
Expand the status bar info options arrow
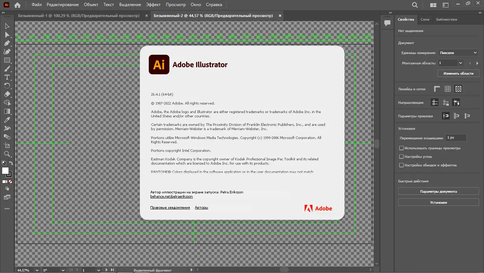(192, 270)
